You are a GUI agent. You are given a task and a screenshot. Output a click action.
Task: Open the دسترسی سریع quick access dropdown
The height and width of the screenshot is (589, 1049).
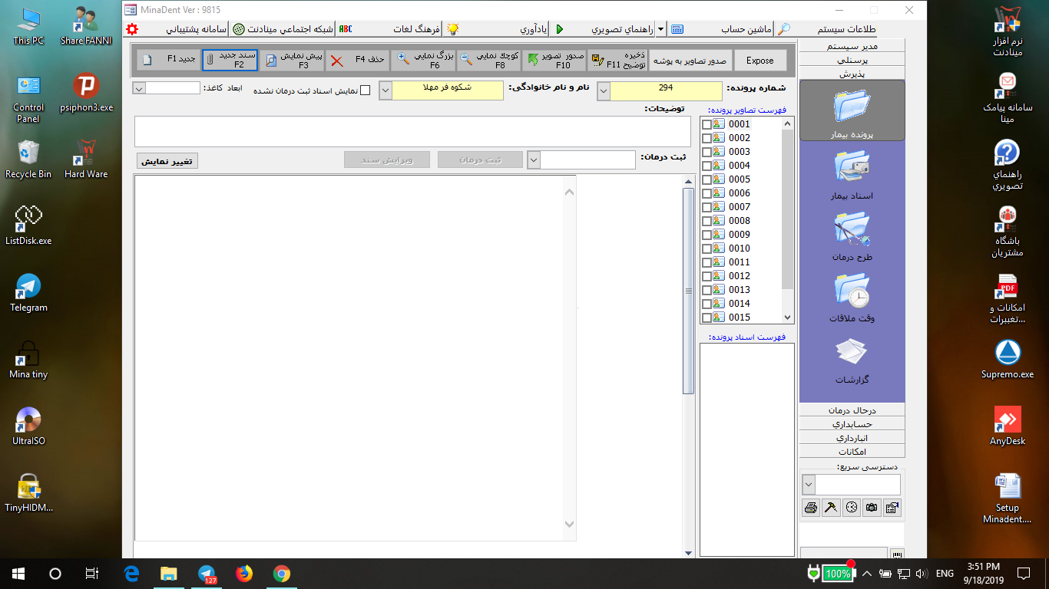(x=808, y=485)
